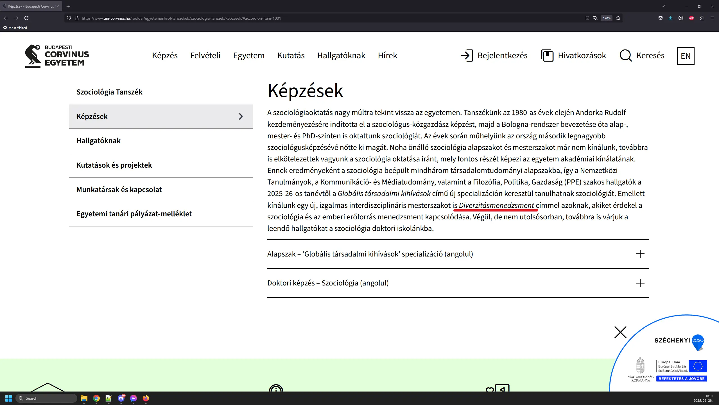Open the Adblock Plus extension icon
Viewport: 719px width, 405px height.
[691, 18]
